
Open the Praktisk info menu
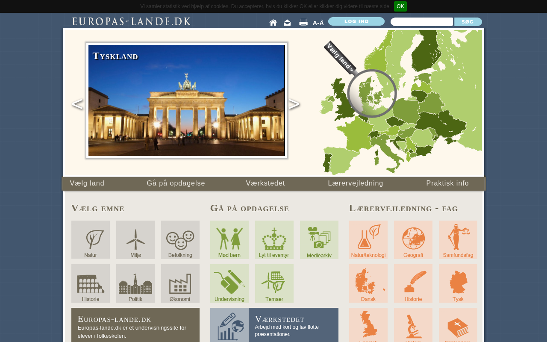[x=447, y=183]
